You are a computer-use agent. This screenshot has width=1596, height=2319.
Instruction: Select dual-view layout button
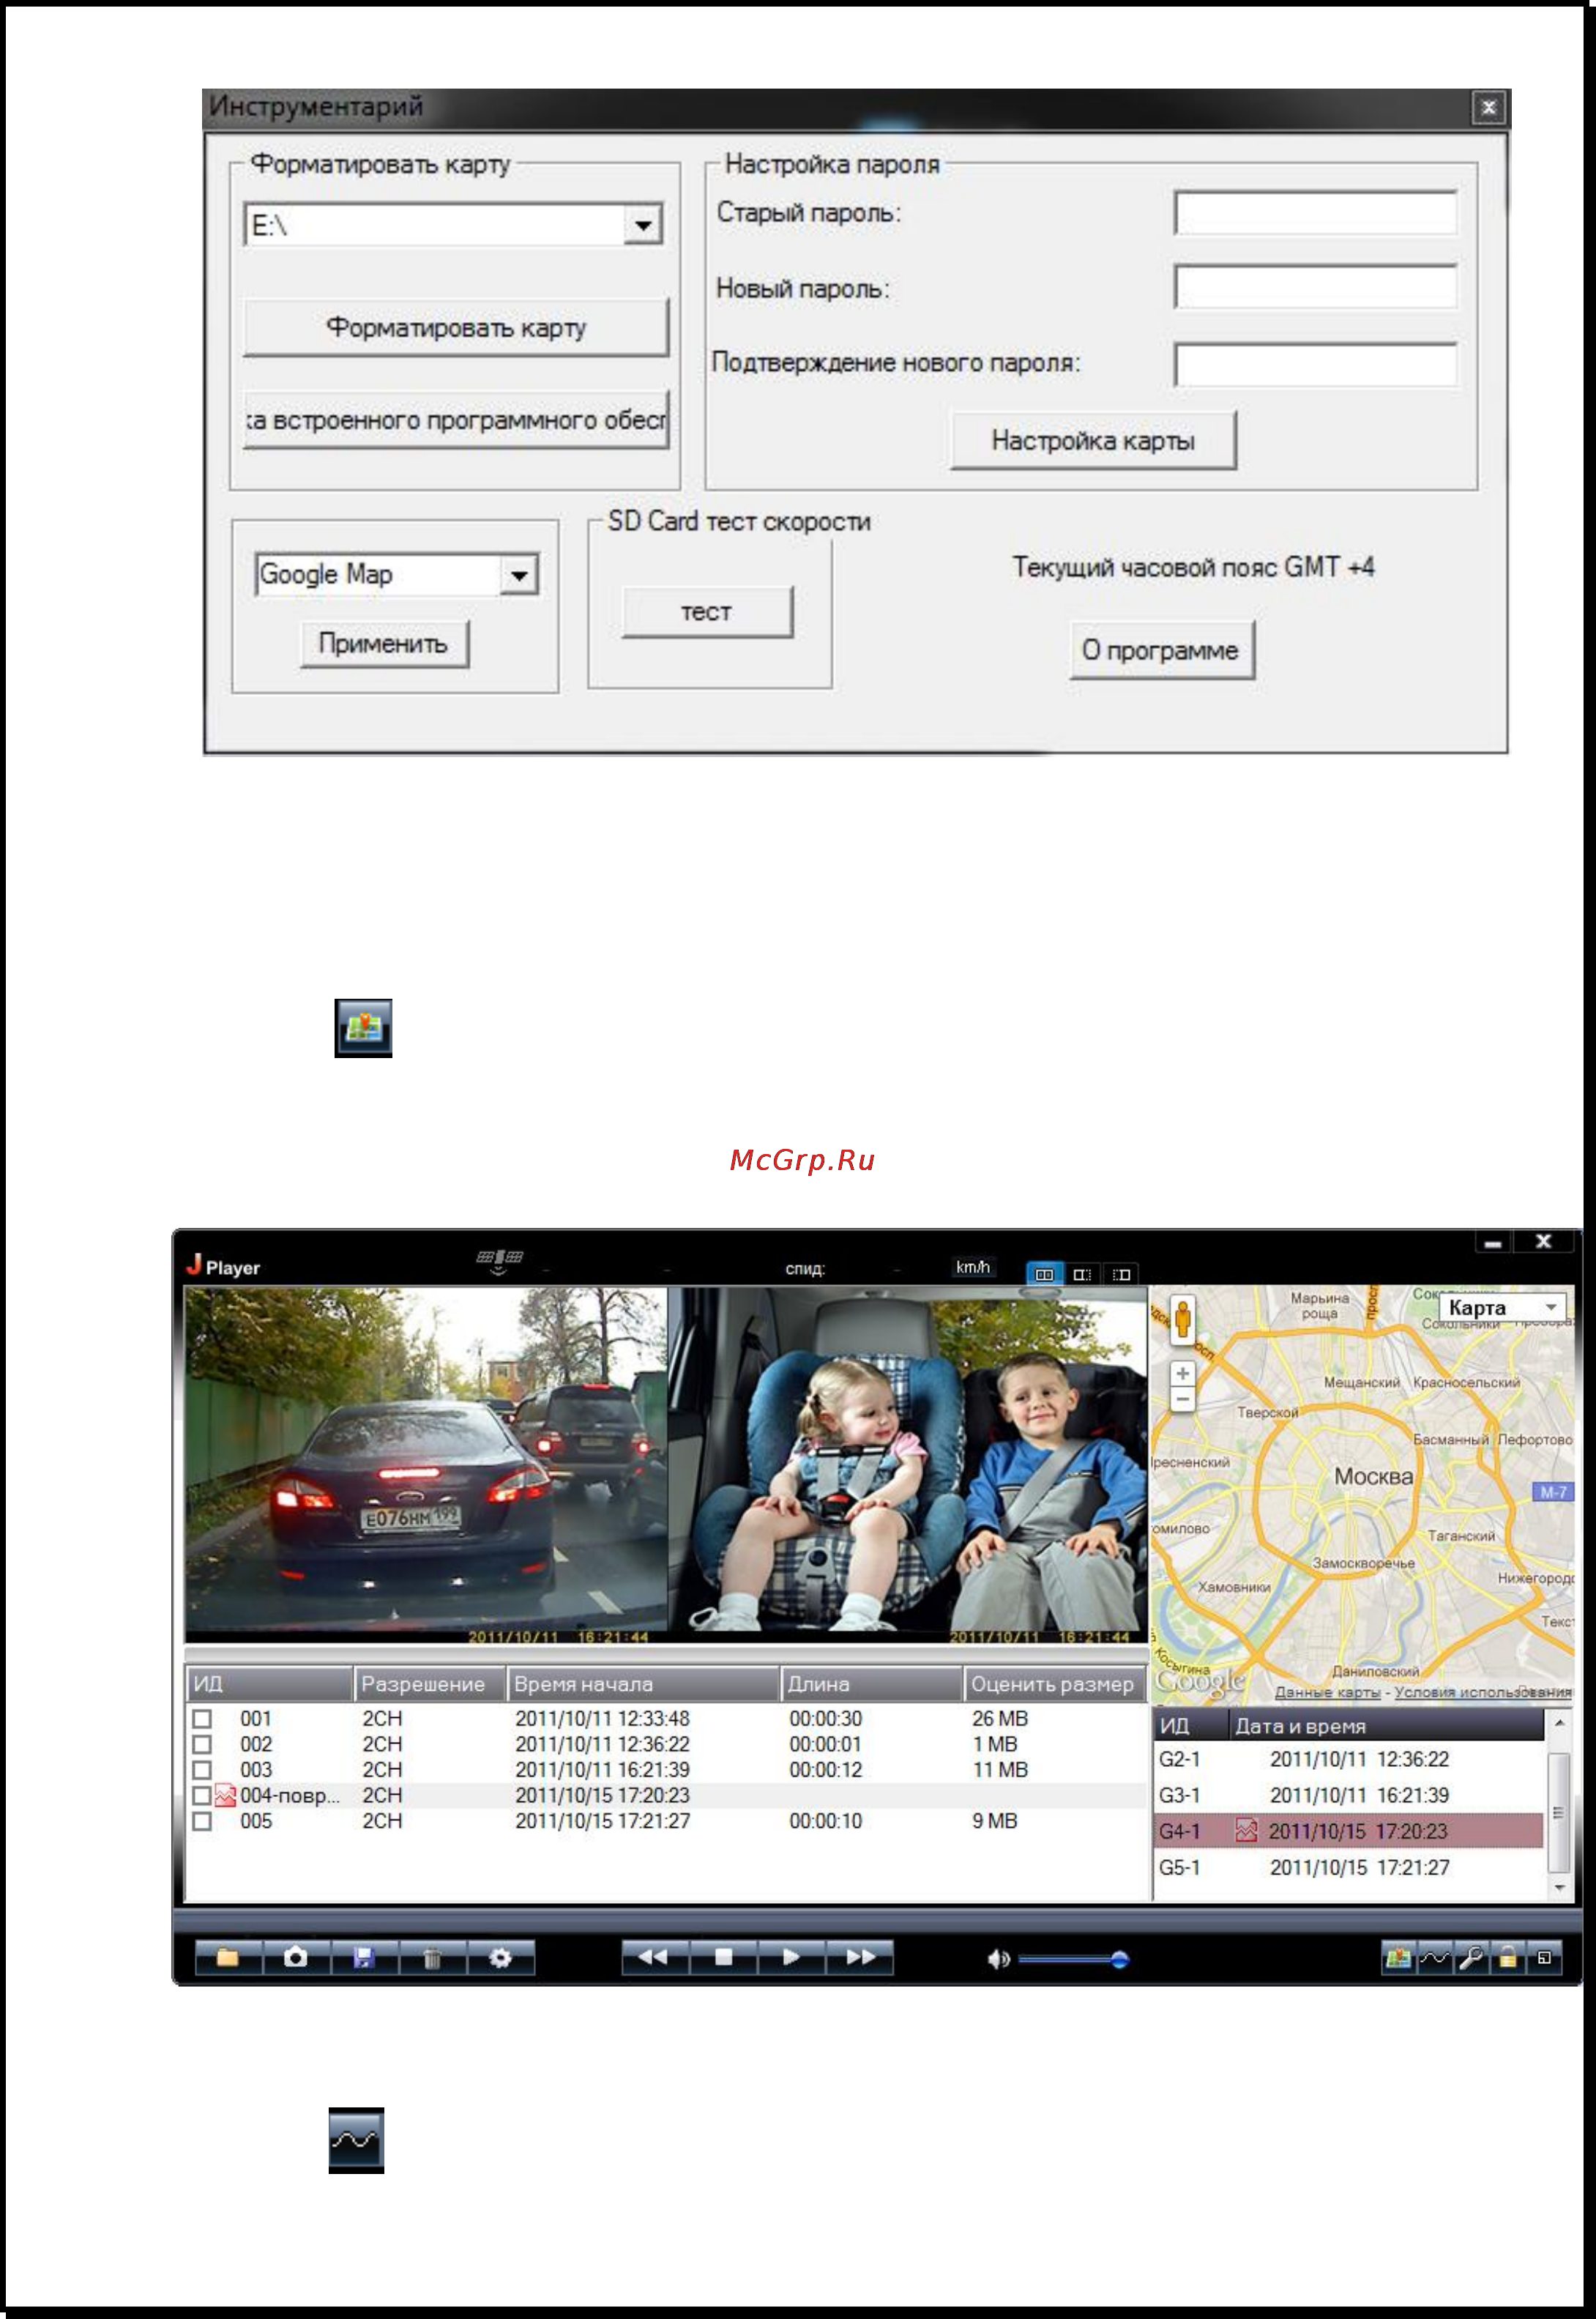[1044, 1274]
